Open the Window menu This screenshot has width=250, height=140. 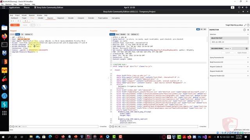click(x=39, y=16)
